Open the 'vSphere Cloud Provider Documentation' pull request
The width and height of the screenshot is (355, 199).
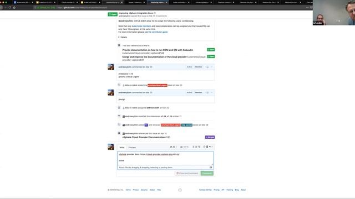[144, 137]
